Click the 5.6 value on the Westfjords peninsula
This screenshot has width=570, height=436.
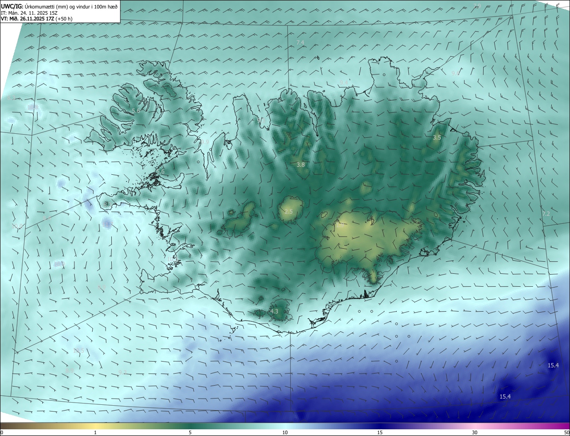(x=136, y=111)
